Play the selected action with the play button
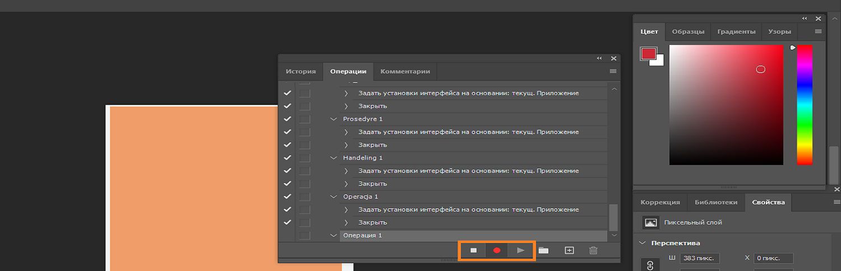The height and width of the screenshot is (271, 841). click(521, 250)
